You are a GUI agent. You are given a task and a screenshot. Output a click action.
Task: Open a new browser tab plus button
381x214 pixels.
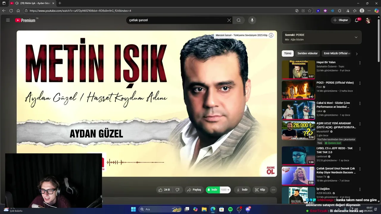coord(60,3)
